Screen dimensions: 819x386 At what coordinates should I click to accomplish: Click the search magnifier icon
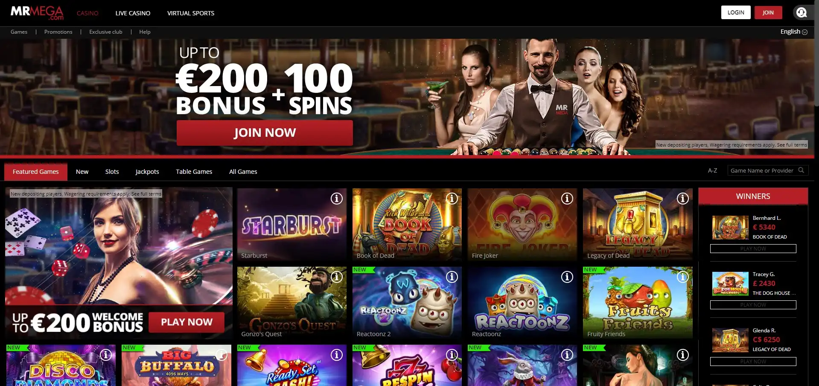[x=801, y=170]
